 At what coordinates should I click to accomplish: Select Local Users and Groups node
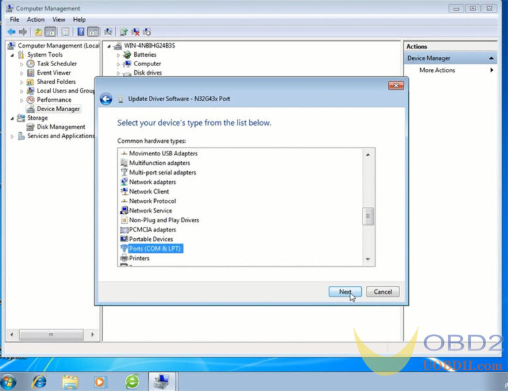coord(65,91)
